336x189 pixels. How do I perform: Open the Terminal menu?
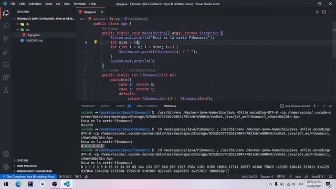[x=79, y=4]
